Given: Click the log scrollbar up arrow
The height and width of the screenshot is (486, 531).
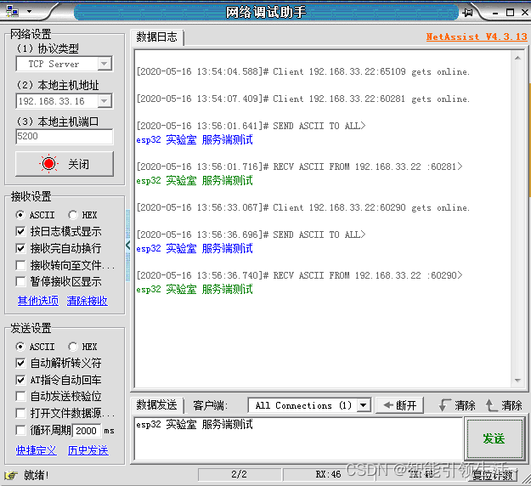Looking at the screenshot, I should click(x=517, y=59).
